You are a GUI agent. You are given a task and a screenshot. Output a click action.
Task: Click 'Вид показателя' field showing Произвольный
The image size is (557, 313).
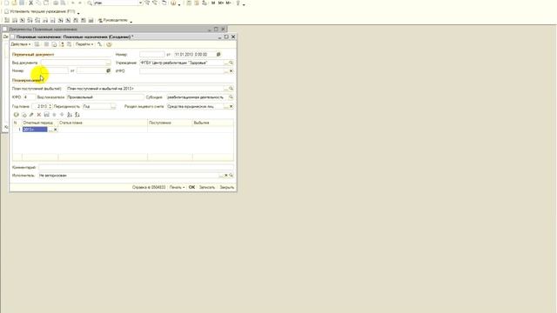click(x=105, y=97)
